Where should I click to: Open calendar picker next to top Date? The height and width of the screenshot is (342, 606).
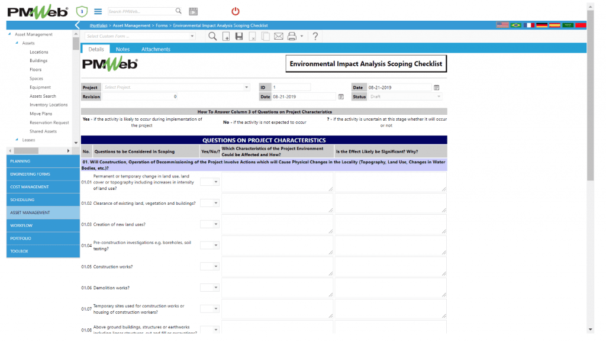[436, 88]
